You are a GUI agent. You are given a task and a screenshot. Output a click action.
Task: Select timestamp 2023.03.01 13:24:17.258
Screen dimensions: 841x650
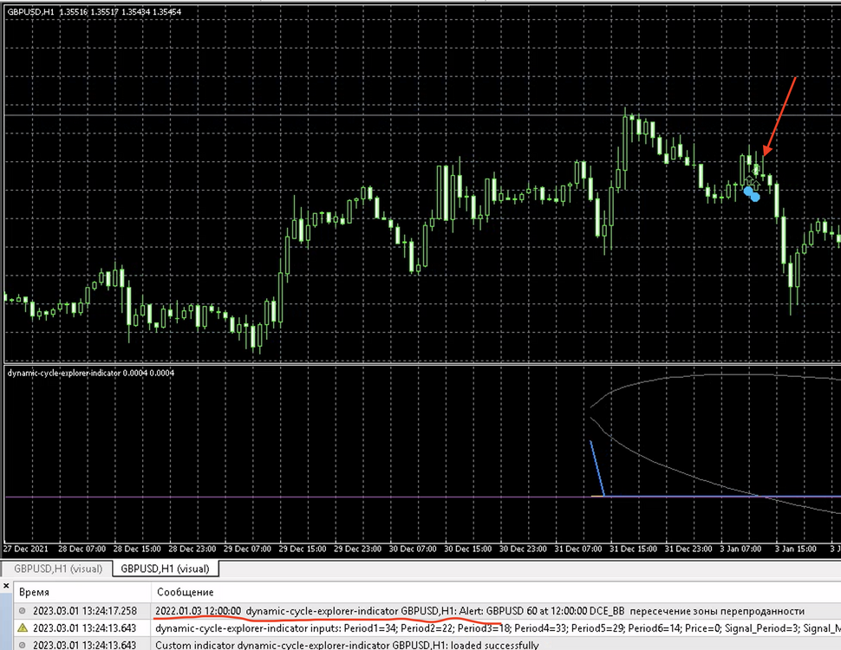pyautogui.click(x=85, y=610)
